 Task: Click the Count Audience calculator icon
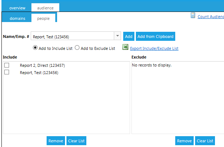[x=193, y=16]
